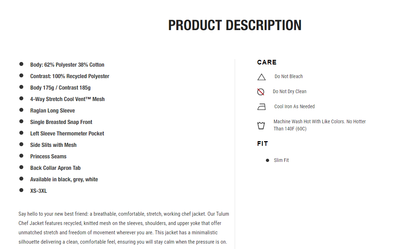
Task: Click the Do Not Dry Clean crossed-circle icon
Action: click(261, 92)
